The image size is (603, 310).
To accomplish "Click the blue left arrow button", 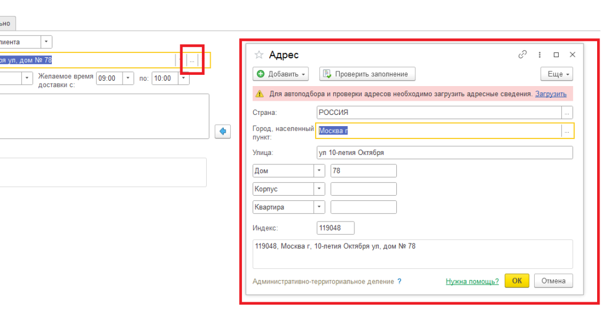I will coord(223,131).
